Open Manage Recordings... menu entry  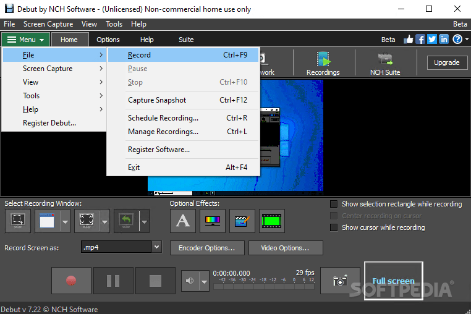pos(183,132)
